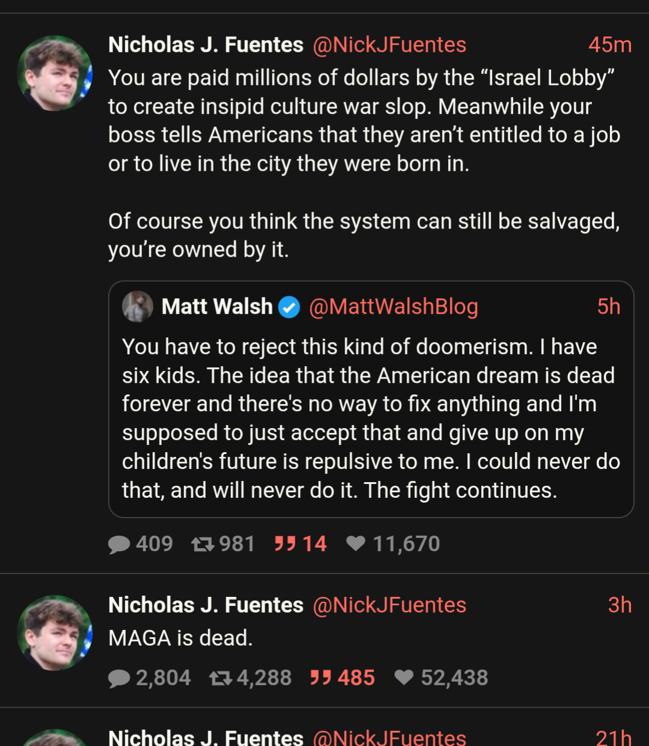Open replies on the "MAGA is dead" tweet
The width and height of the screenshot is (649, 746).
tap(119, 678)
